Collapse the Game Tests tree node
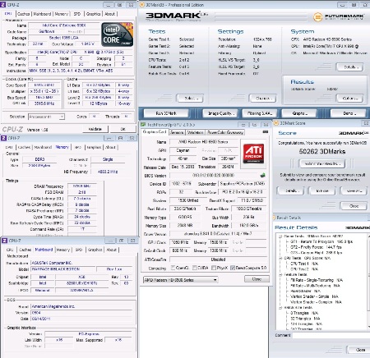This screenshot has width=370, height=358. pyautogui.click(x=280, y=236)
